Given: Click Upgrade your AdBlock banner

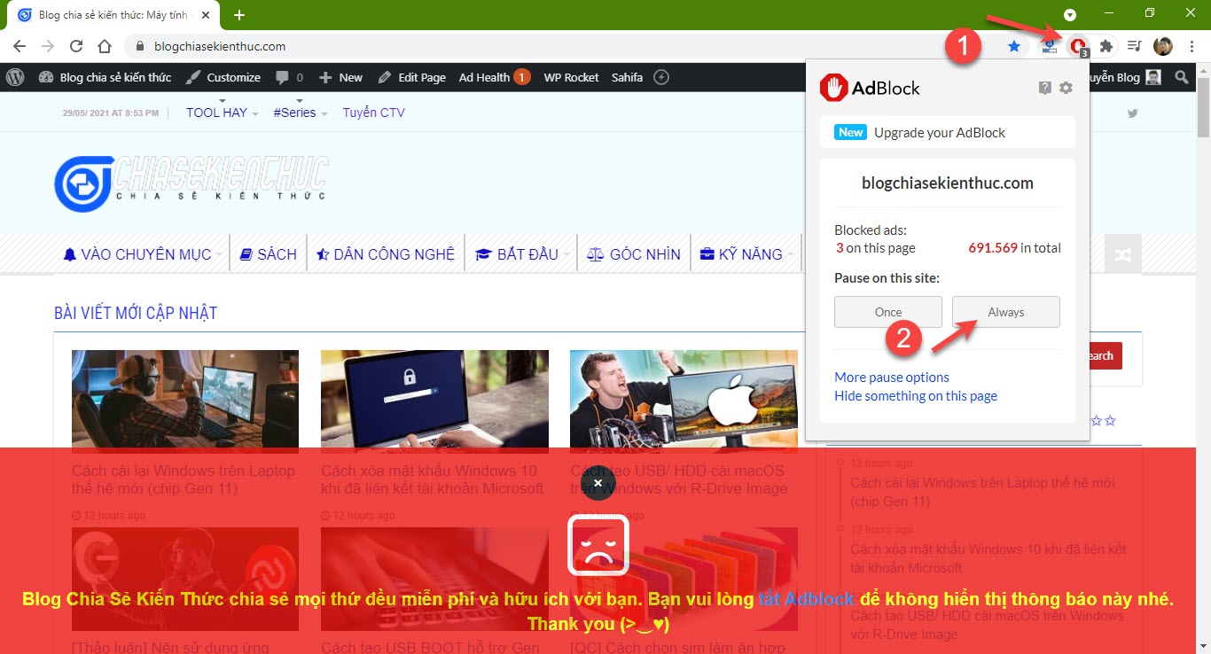Looking at the screenshot, I should pos(947,132).
